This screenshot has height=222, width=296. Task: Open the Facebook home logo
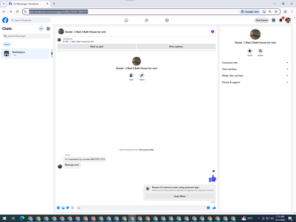coord(5,20)
